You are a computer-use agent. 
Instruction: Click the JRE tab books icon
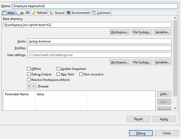click(22, 13)
